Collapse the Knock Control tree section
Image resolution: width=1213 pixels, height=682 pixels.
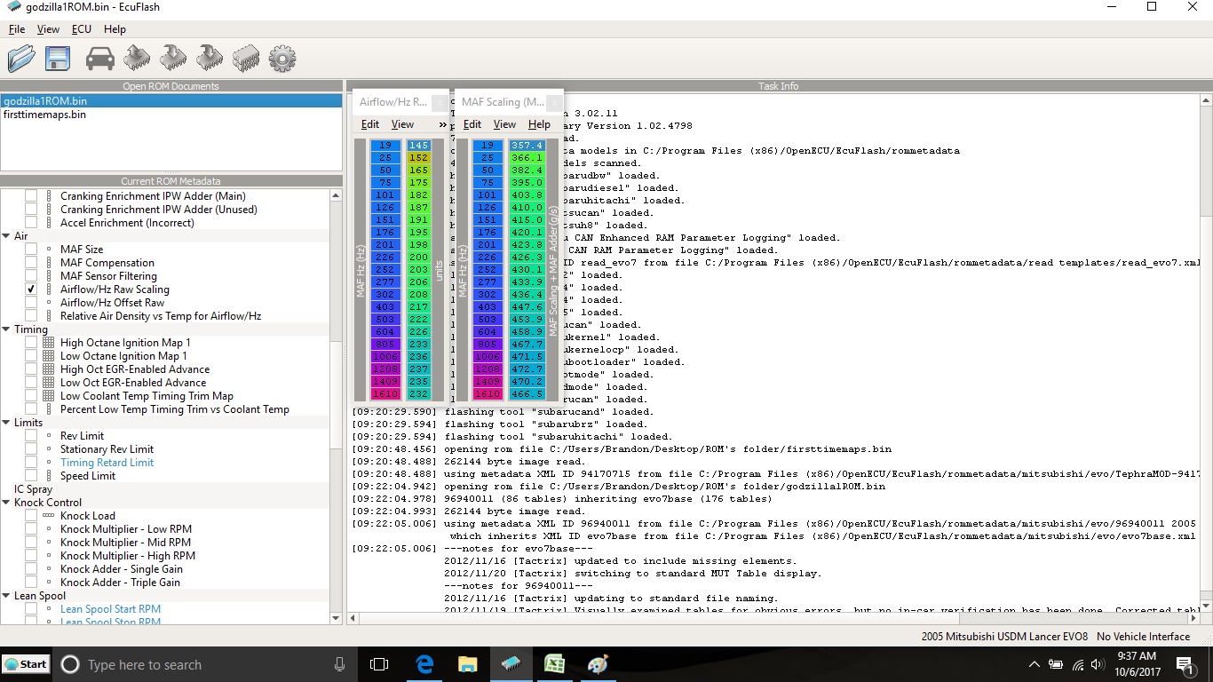coord(7,503)
